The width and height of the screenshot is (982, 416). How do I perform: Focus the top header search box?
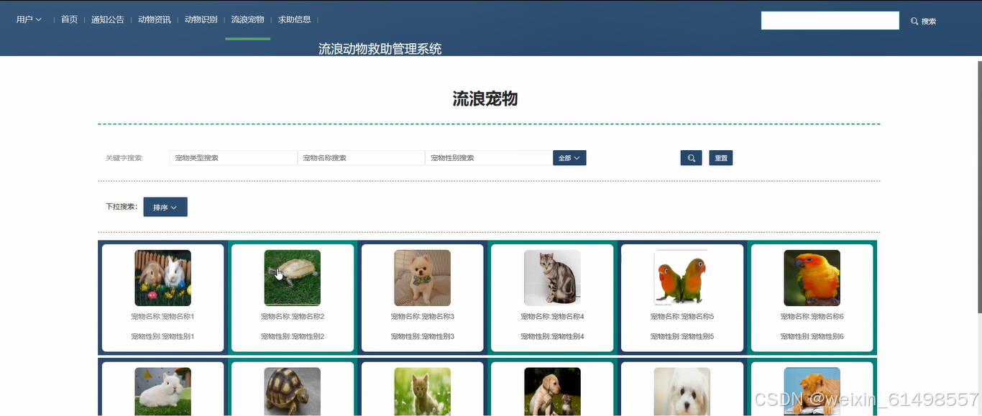click(830, 21)
